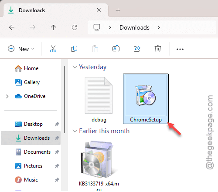Open the See more ellipsis menu
Image resolution: width=218 pixels, height=192 pixels.
click(180, 49)
